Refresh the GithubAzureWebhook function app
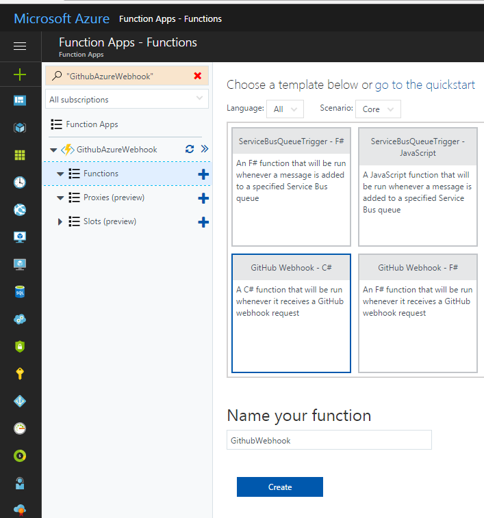Viewport: 484px width, 518px height. (x=190, y=149)
